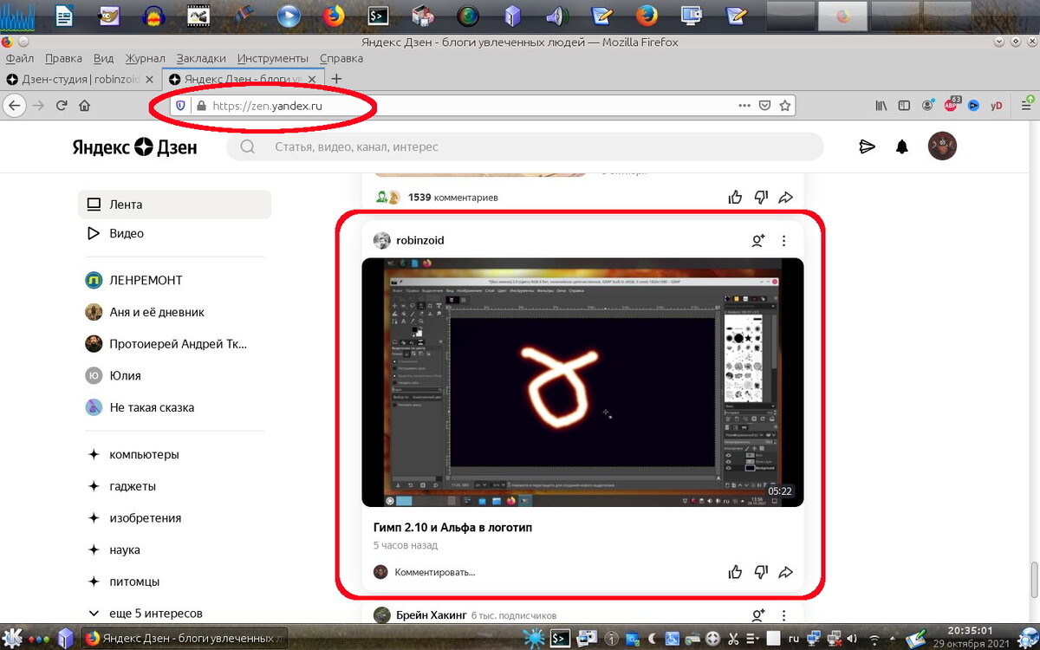Close the Яндекс Дзен tab
Screen dimensions: 1040x650
[312, 79]
